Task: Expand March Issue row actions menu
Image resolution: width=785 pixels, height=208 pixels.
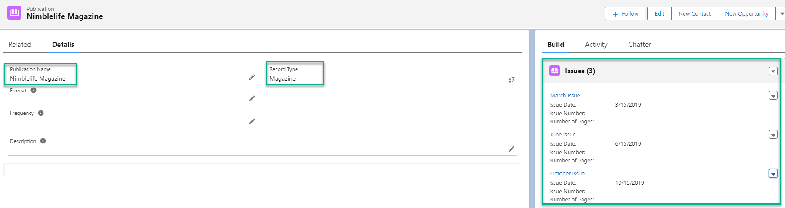Action: pyautogui.click(x=773, y=96)
